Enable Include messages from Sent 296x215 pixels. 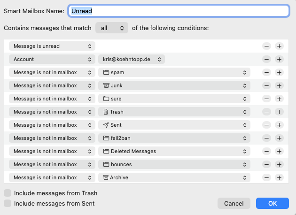[8, 204]
